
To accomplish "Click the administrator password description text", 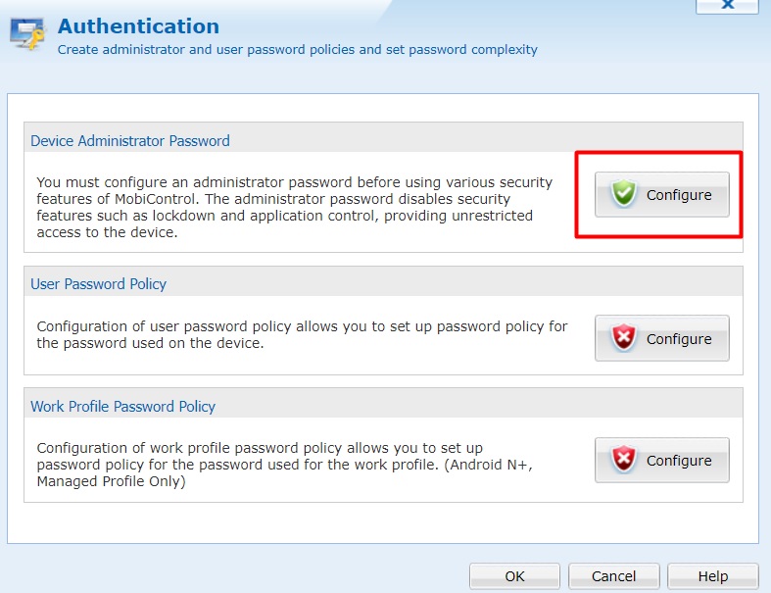I will tap(294, 208).
